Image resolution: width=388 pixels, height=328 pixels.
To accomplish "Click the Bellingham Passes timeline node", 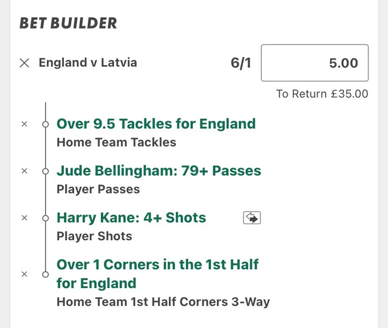I will tap(46, 171).
